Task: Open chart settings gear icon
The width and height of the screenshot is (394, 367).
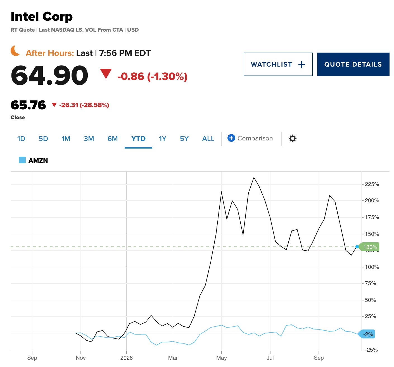Action: [x=292, y=138]
